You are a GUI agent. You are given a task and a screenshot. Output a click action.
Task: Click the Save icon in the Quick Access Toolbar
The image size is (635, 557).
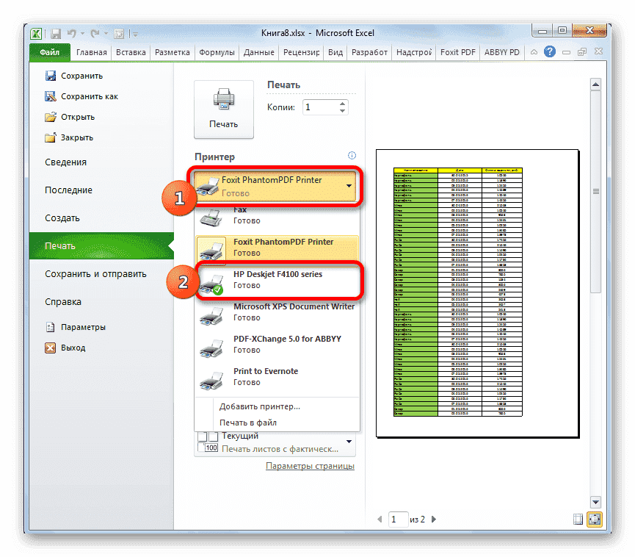tap(55, 33)
